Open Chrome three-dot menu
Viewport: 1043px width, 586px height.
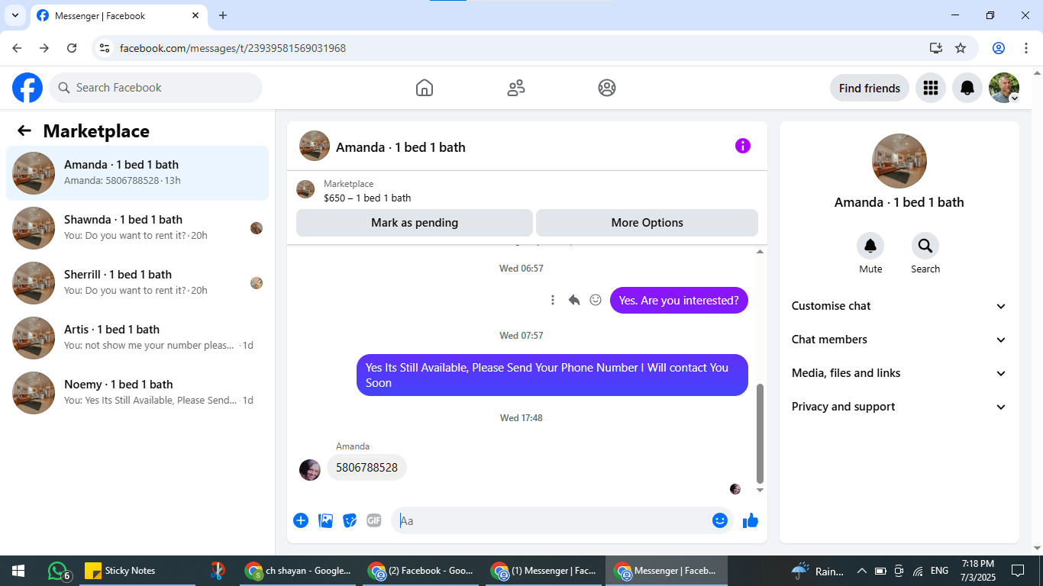(1026, 48)
